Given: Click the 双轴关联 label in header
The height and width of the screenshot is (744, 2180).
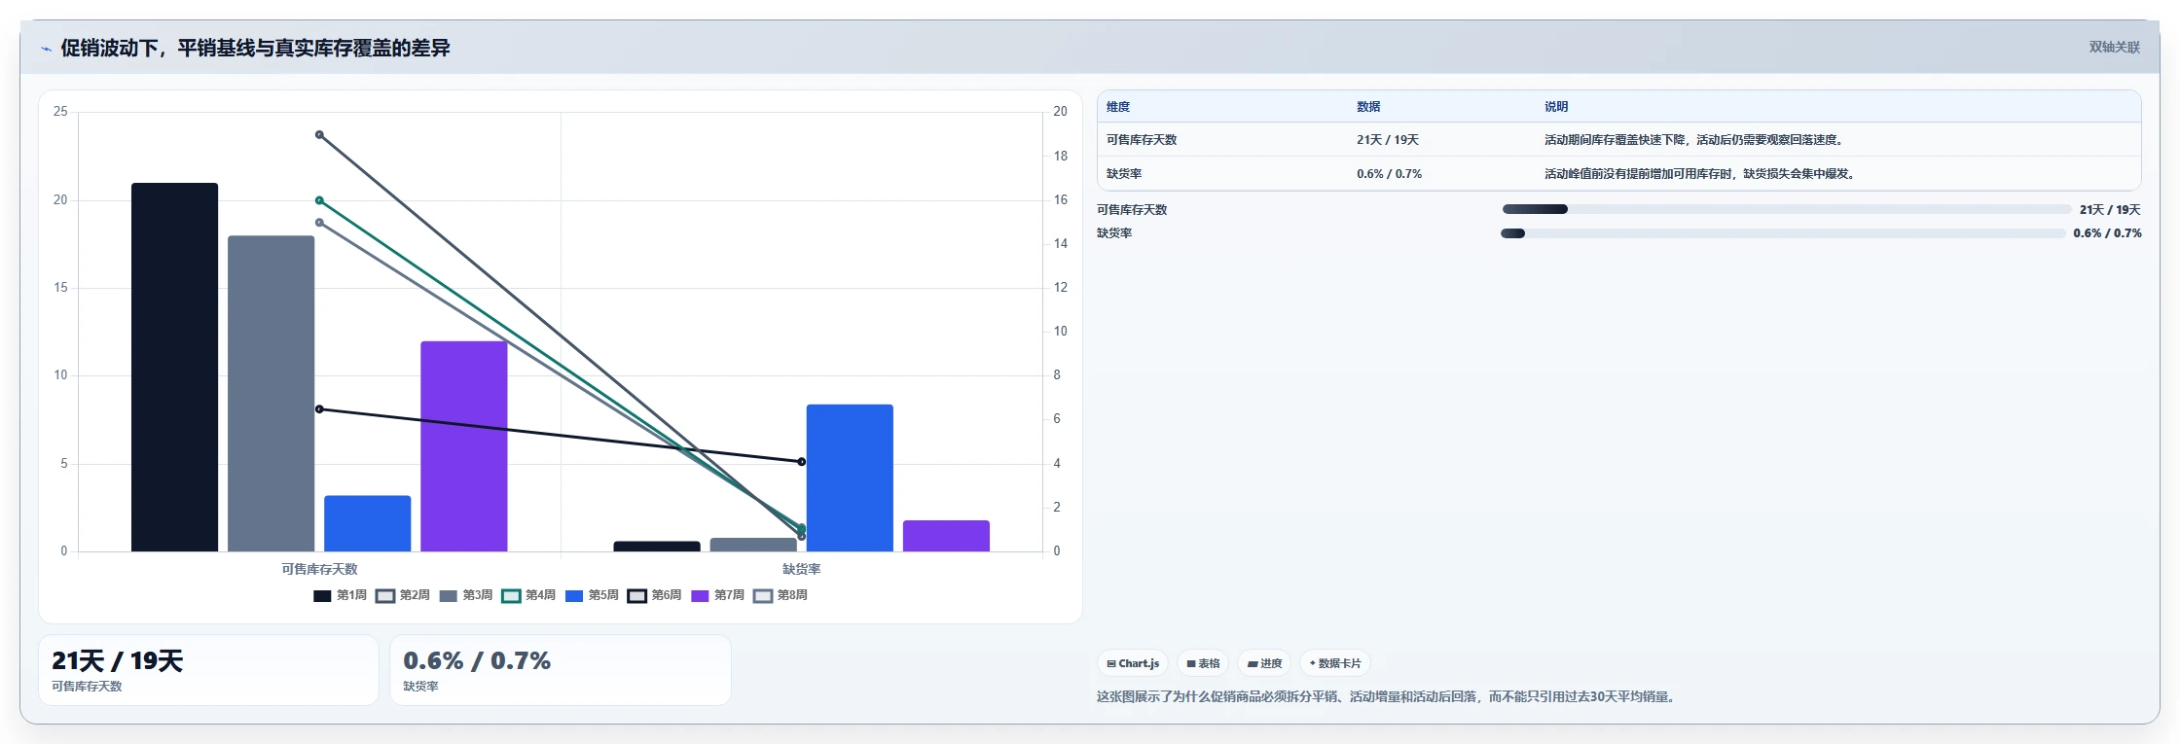Looking at the screenshot, I should pyautogui.click(x=2114, y=47).
